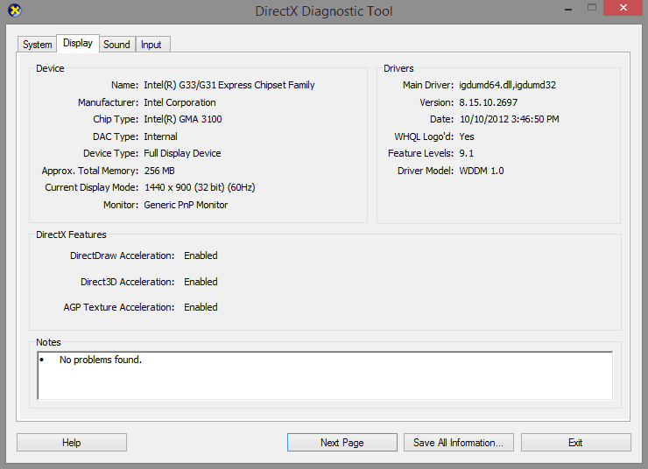This screenshot has height=469, width=648.
Task: Click Save All Information button
Action: (x=459, y=443)
